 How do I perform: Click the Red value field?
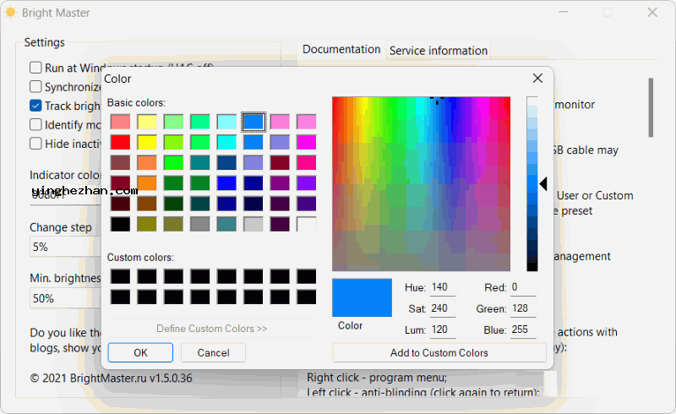coord(523,287)
